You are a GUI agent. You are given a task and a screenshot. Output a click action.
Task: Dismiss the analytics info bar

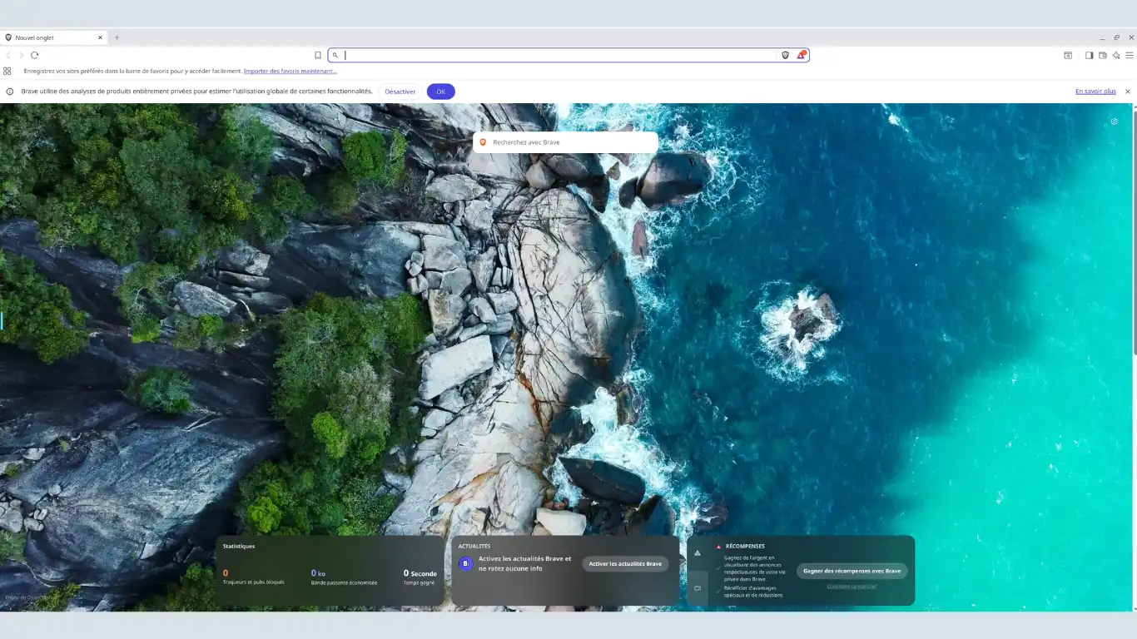pyautogui.click(x=1128, y=92)
